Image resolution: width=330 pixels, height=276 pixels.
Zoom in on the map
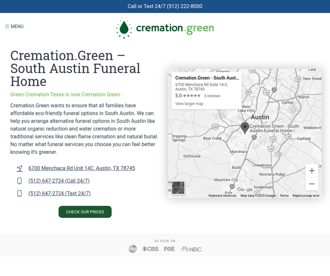click(312, 171)
